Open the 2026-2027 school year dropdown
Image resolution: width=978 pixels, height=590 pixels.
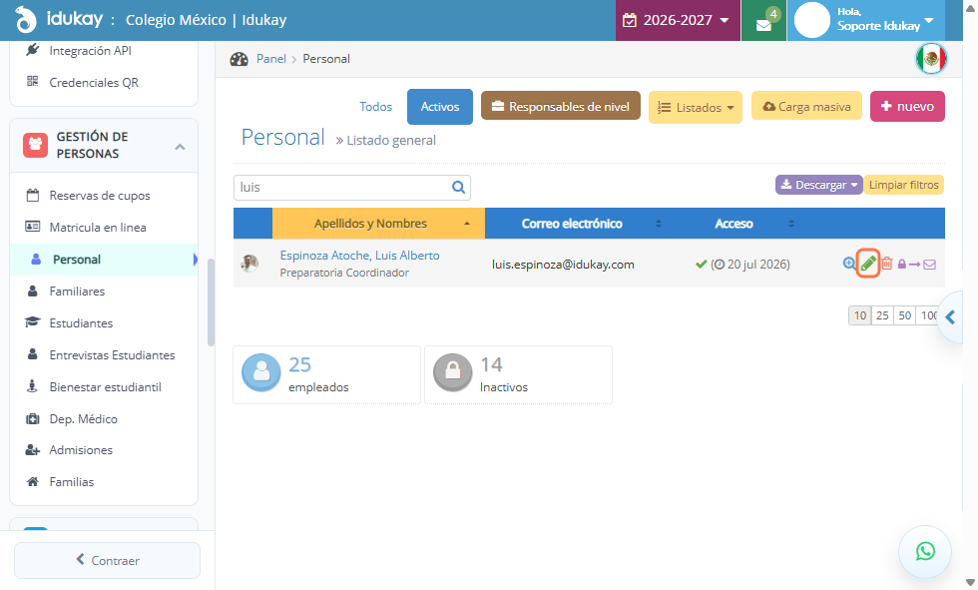tap(678, 21)
